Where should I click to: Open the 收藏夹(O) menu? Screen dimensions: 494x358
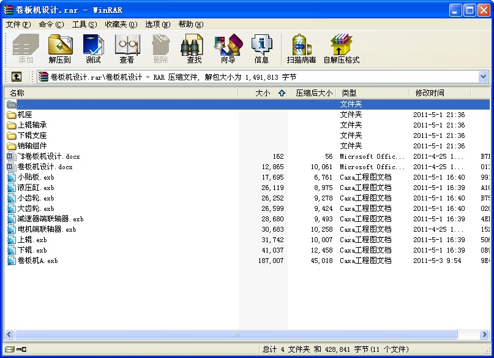coord(121,25)
